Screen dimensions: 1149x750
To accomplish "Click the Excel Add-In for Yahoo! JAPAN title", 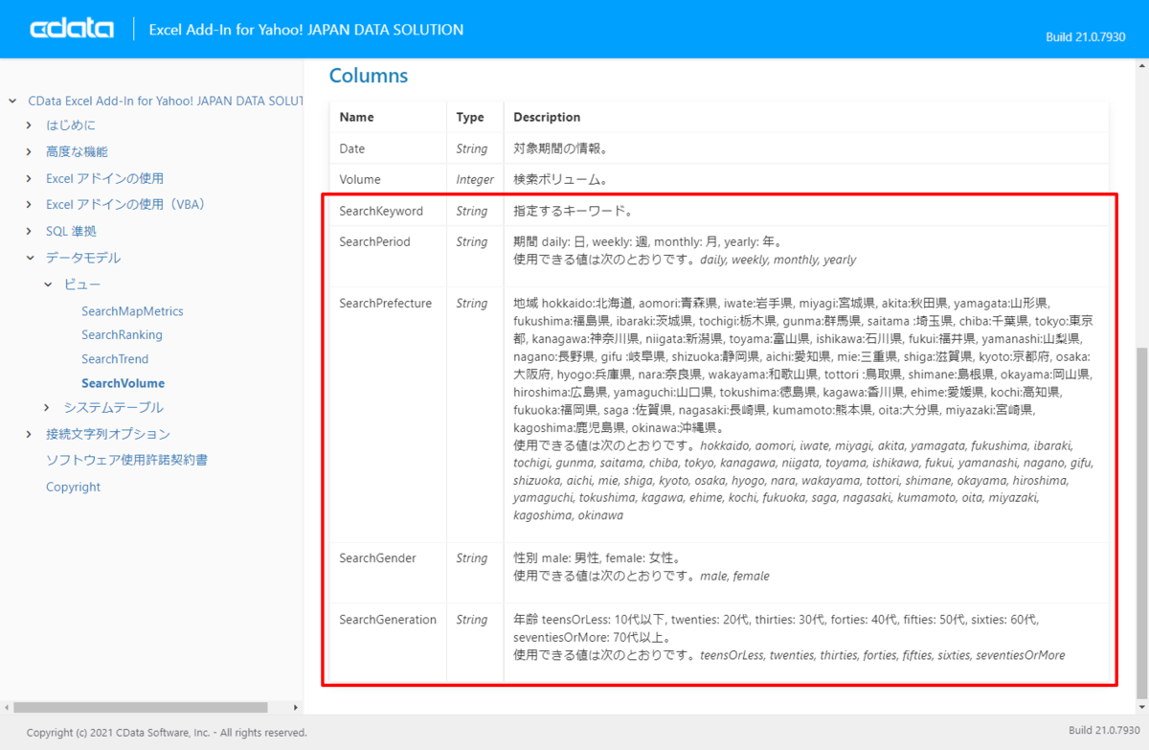I will coord(306,30).
